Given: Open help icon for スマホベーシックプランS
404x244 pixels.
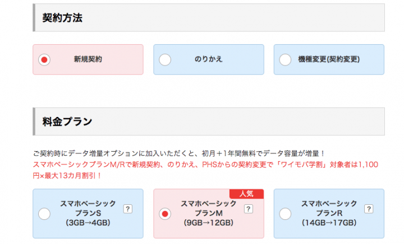Looking at the screenshot, I should pos(128,209).
